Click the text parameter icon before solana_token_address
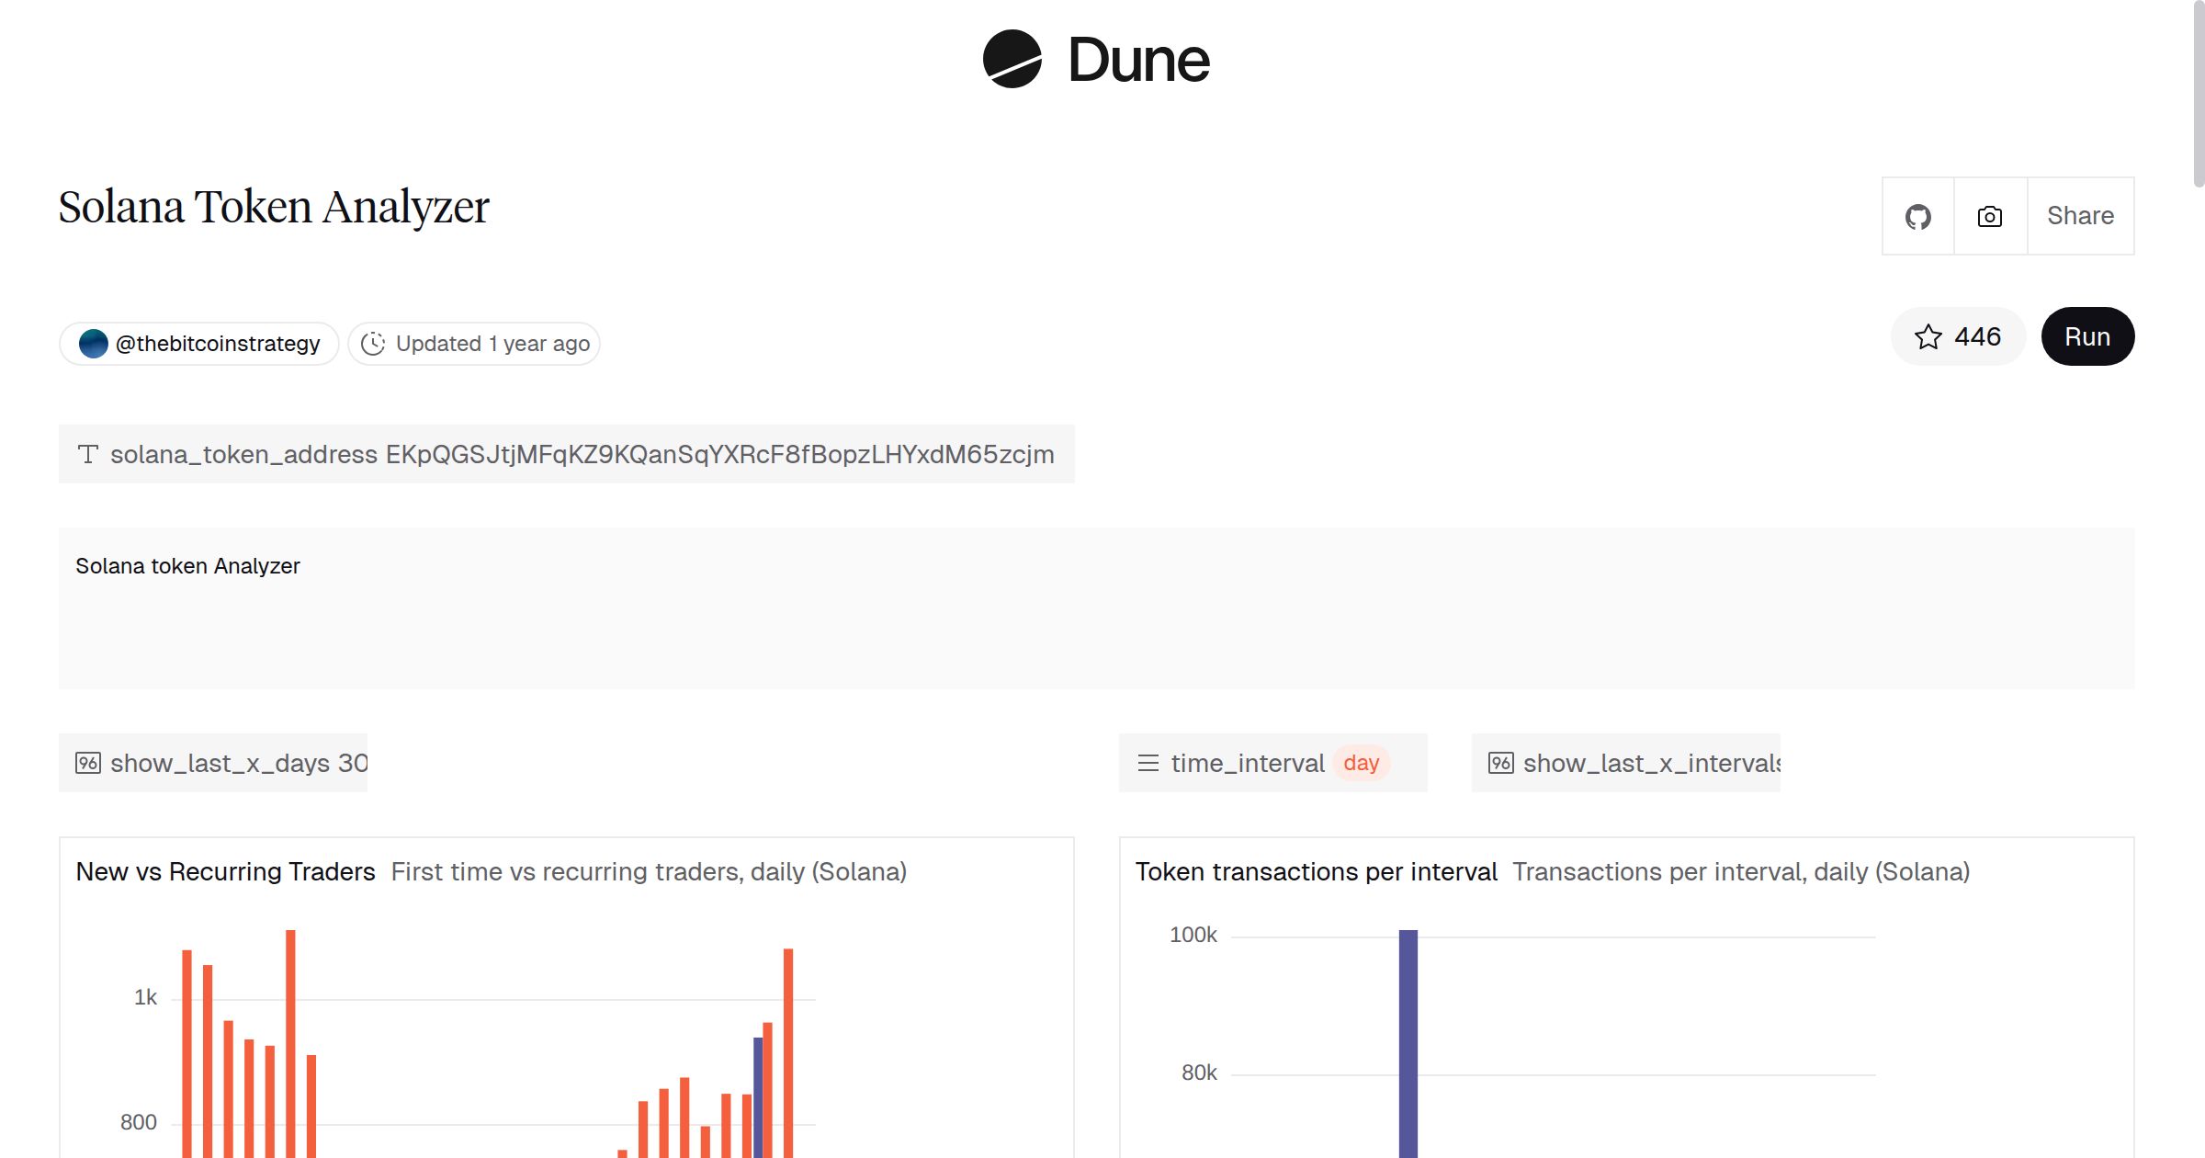 point(89,453)
